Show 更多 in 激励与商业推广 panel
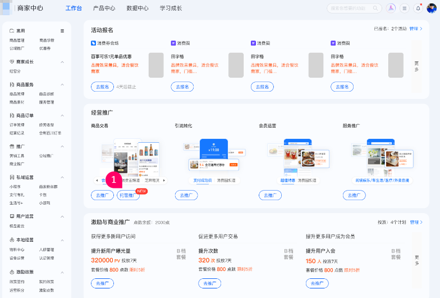Screen dimensions: 440x298 [x=416, y=260]
